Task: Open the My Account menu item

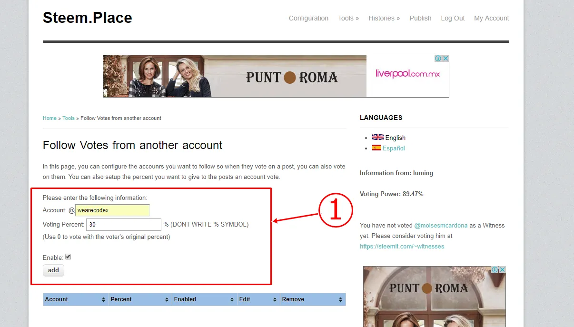Action: pyautogui.click(x=492, y=18)
